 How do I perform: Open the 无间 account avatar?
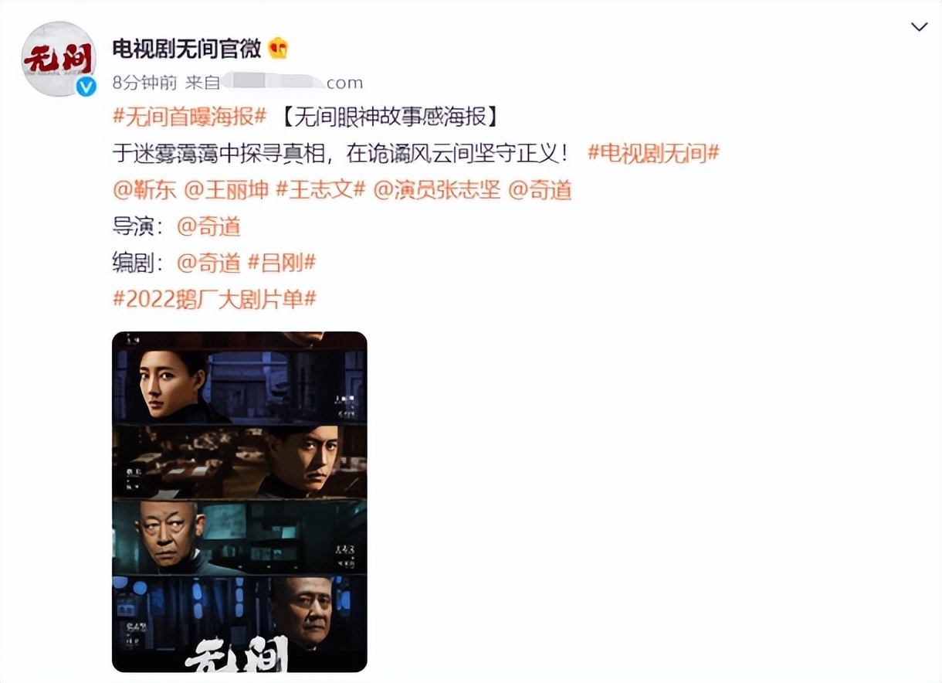(59, 59)
